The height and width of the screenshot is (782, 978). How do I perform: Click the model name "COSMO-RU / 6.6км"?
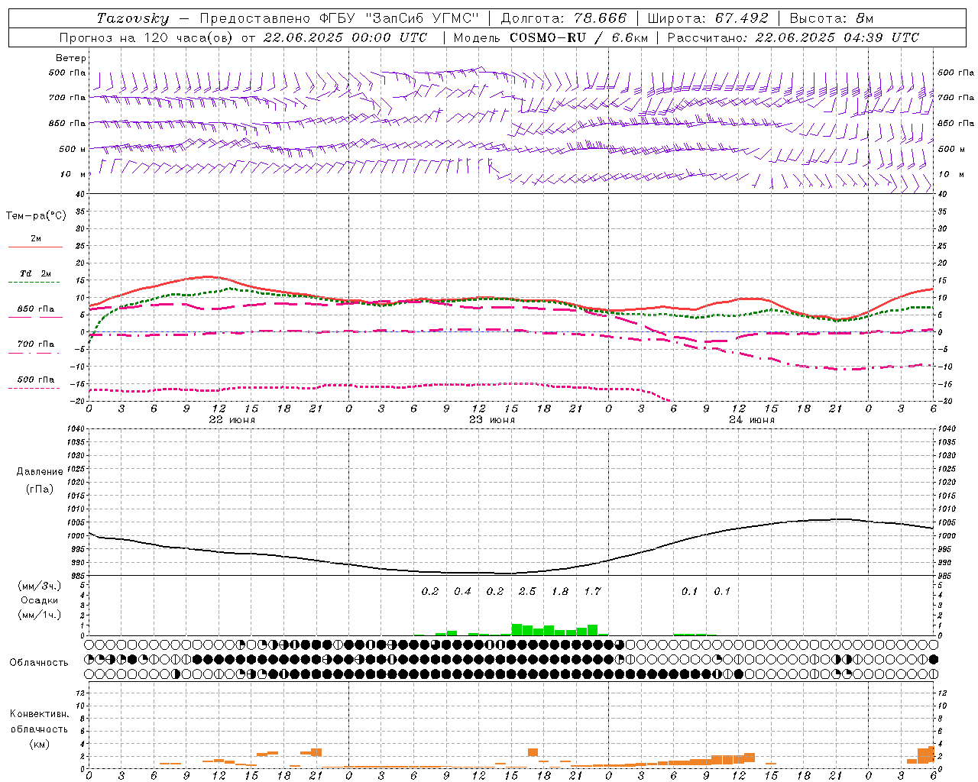tap(577, 37)
